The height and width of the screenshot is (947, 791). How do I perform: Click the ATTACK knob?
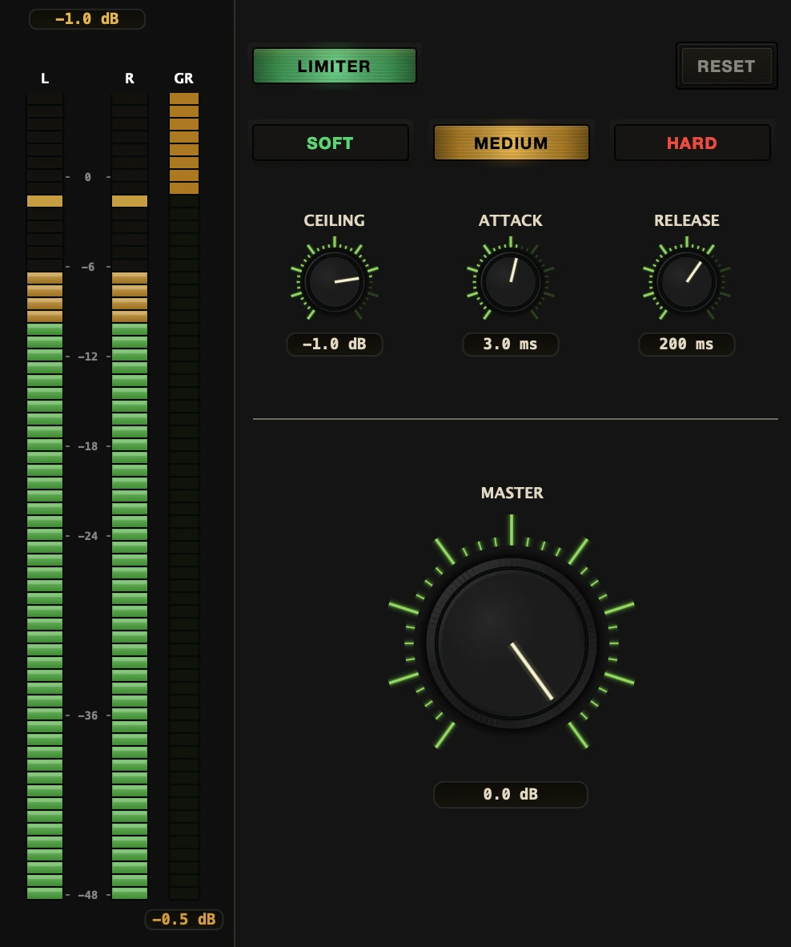[511, 281]
